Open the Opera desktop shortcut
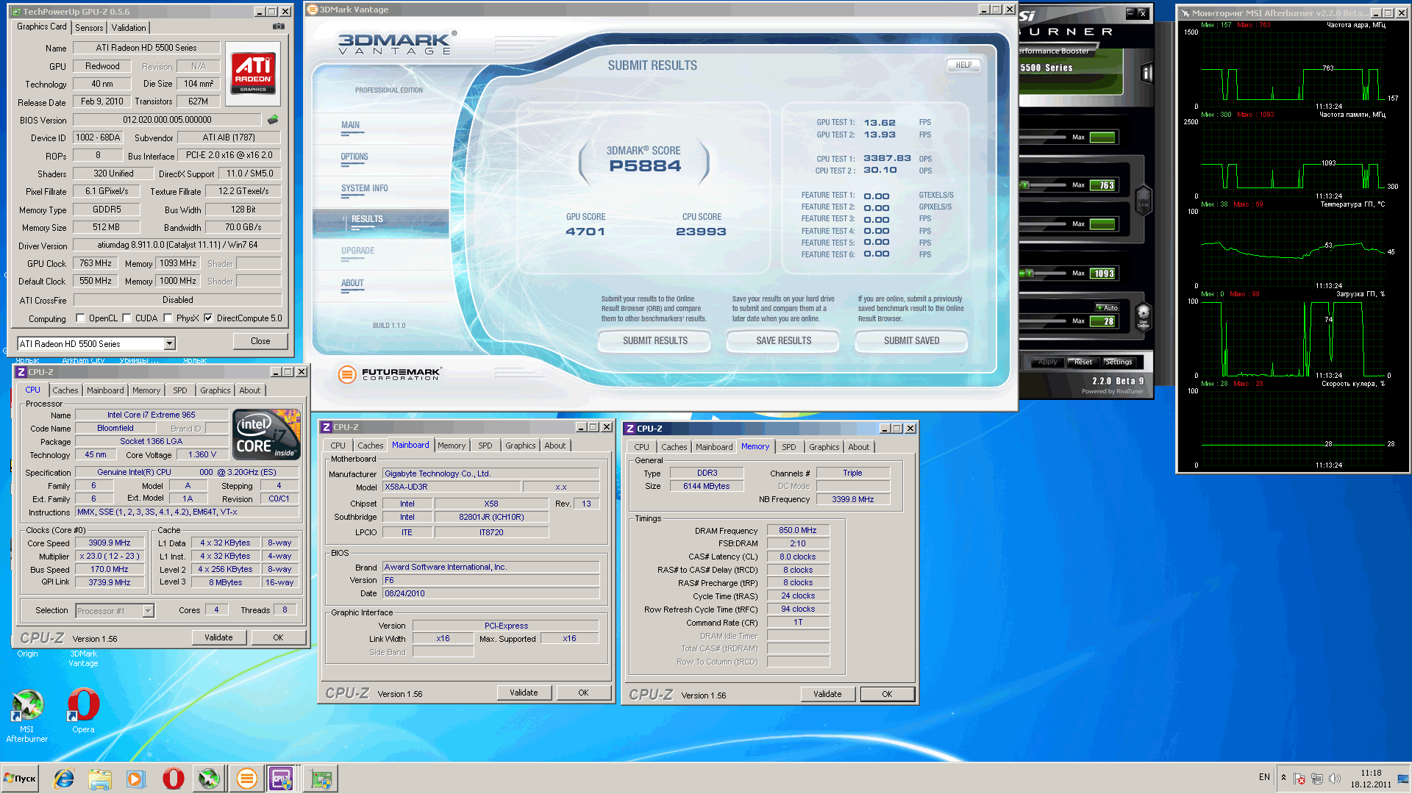This screenshot has width=1412, height=794. tap(83, 710)
